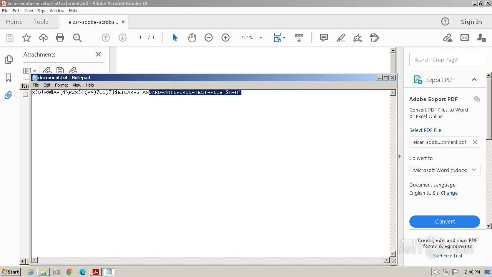Open Notepad Edit menu
This screenshot has width=492, height=277.
click(x=47, y=85)
